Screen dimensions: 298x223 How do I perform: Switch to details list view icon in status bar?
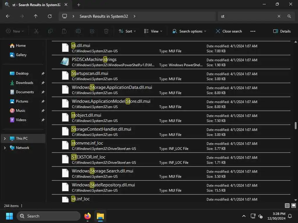[x=287, y=206]
